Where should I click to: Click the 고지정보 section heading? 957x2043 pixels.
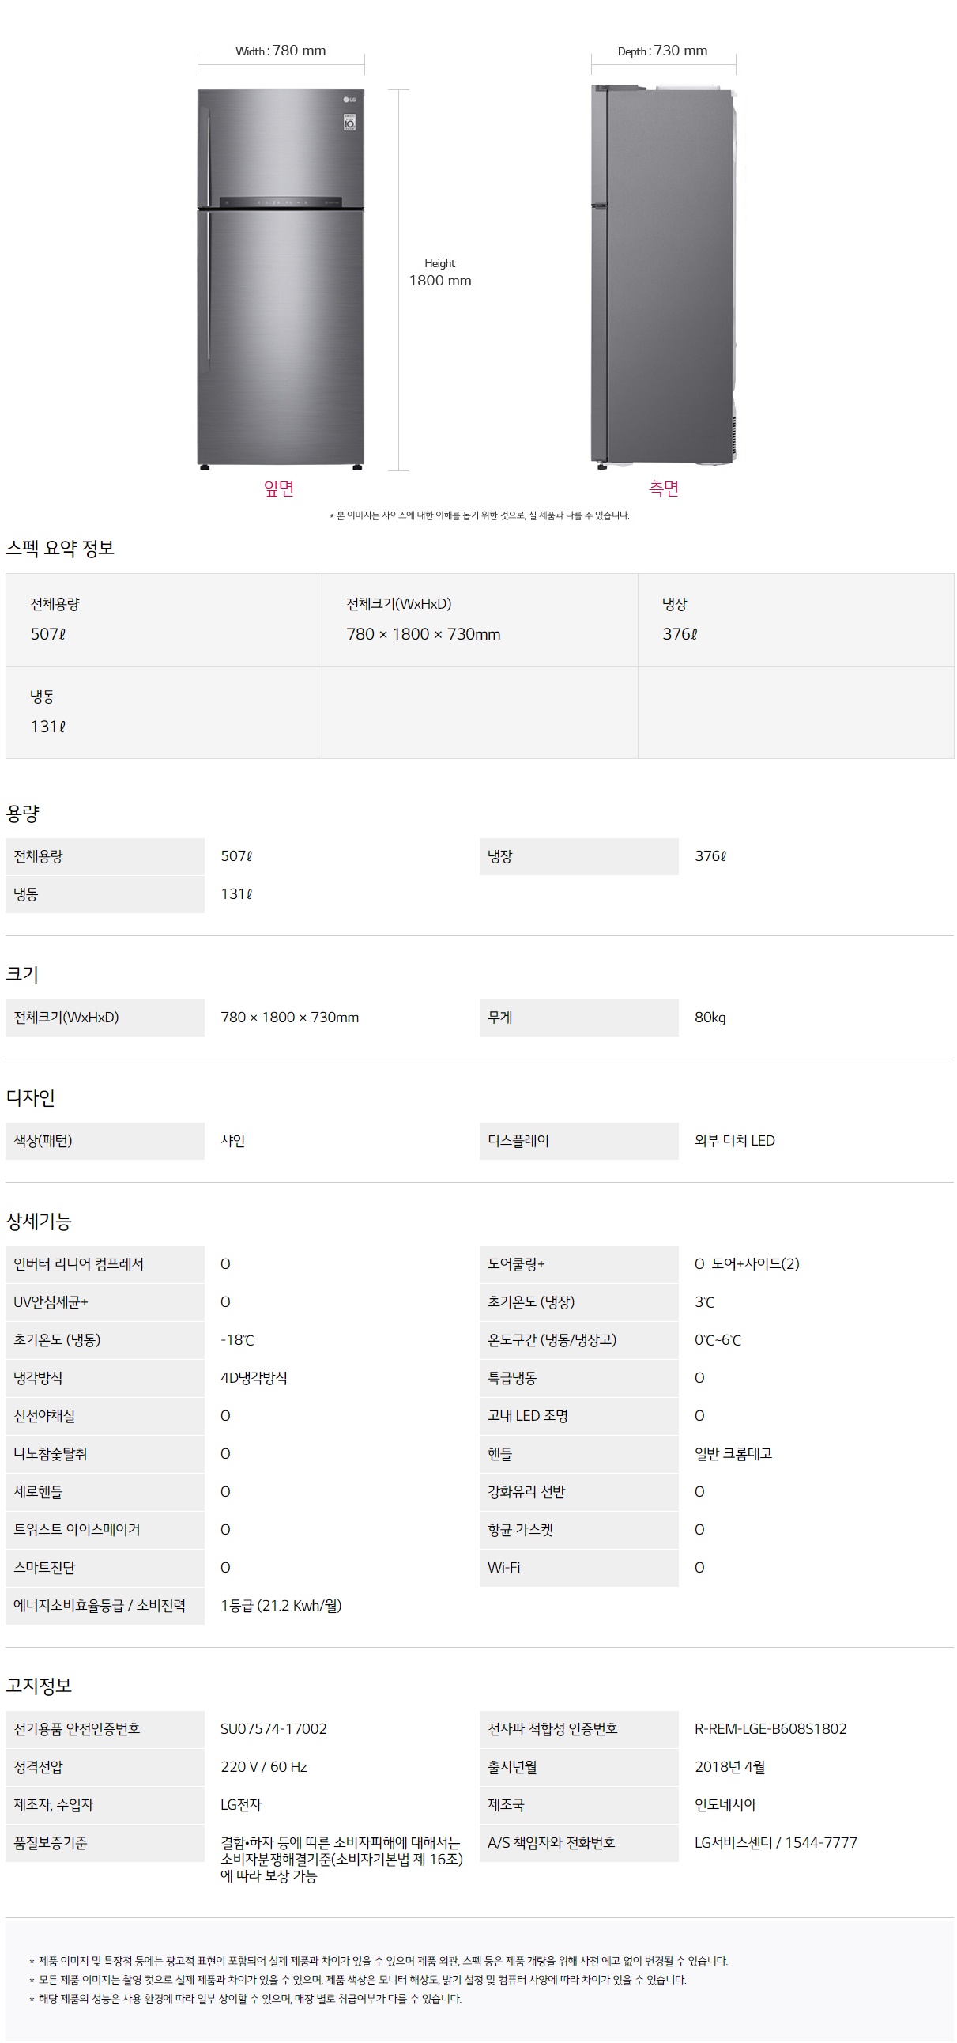[x=39, y=1686]
